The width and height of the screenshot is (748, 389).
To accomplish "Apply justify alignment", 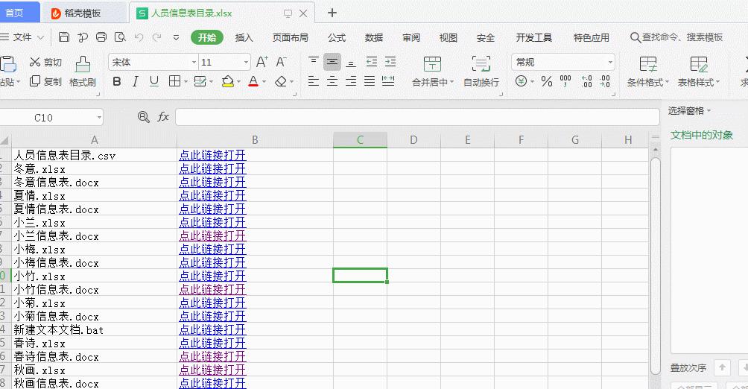I will [370, 81].
